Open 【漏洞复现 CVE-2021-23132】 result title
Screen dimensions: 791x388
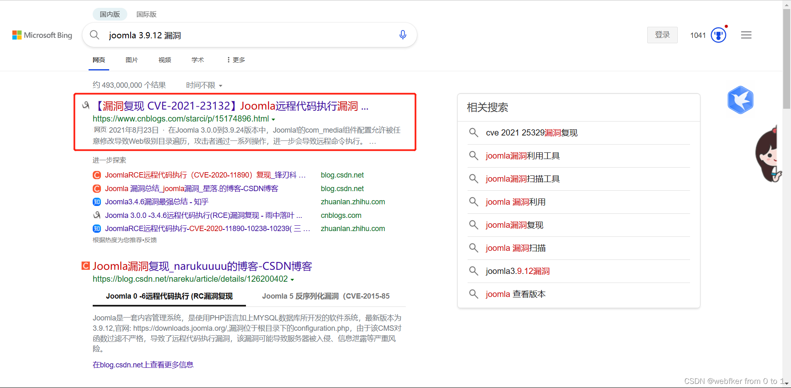coord(231,106)
